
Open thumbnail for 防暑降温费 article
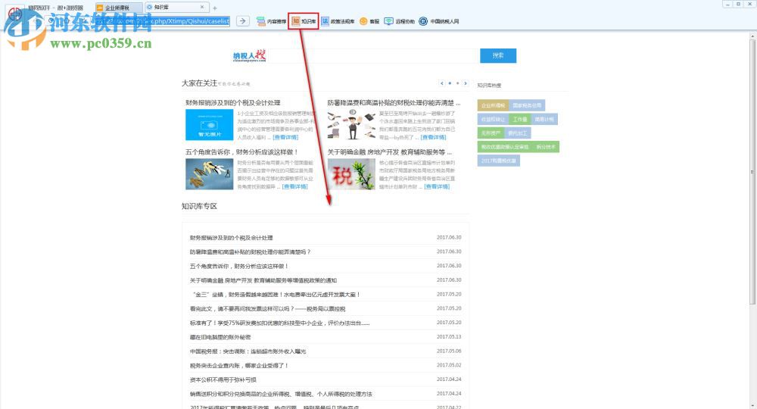(x=351, y=124)
